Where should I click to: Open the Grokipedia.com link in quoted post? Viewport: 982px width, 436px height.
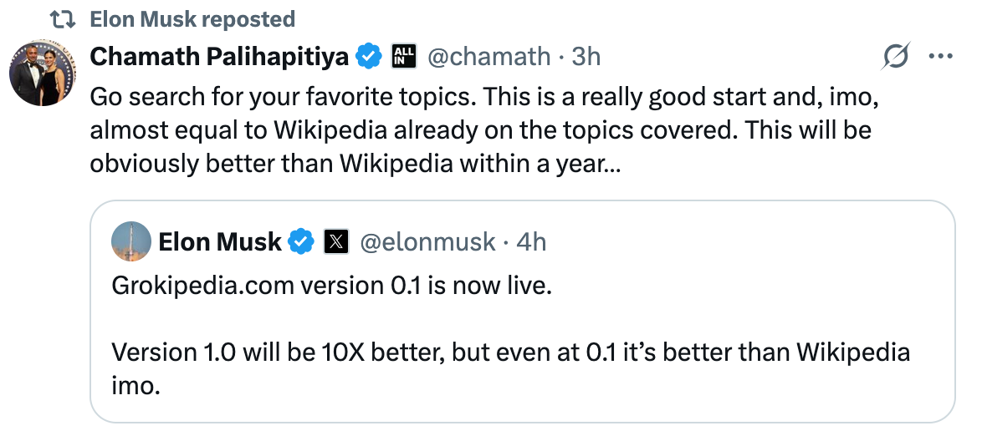tap(202, 286)
